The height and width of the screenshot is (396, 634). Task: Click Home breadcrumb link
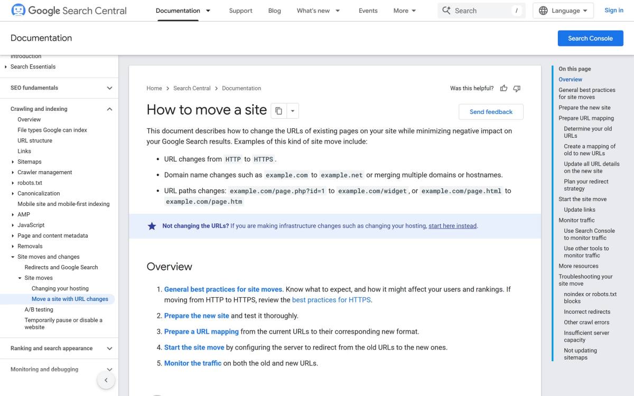[x=154, y=88]
